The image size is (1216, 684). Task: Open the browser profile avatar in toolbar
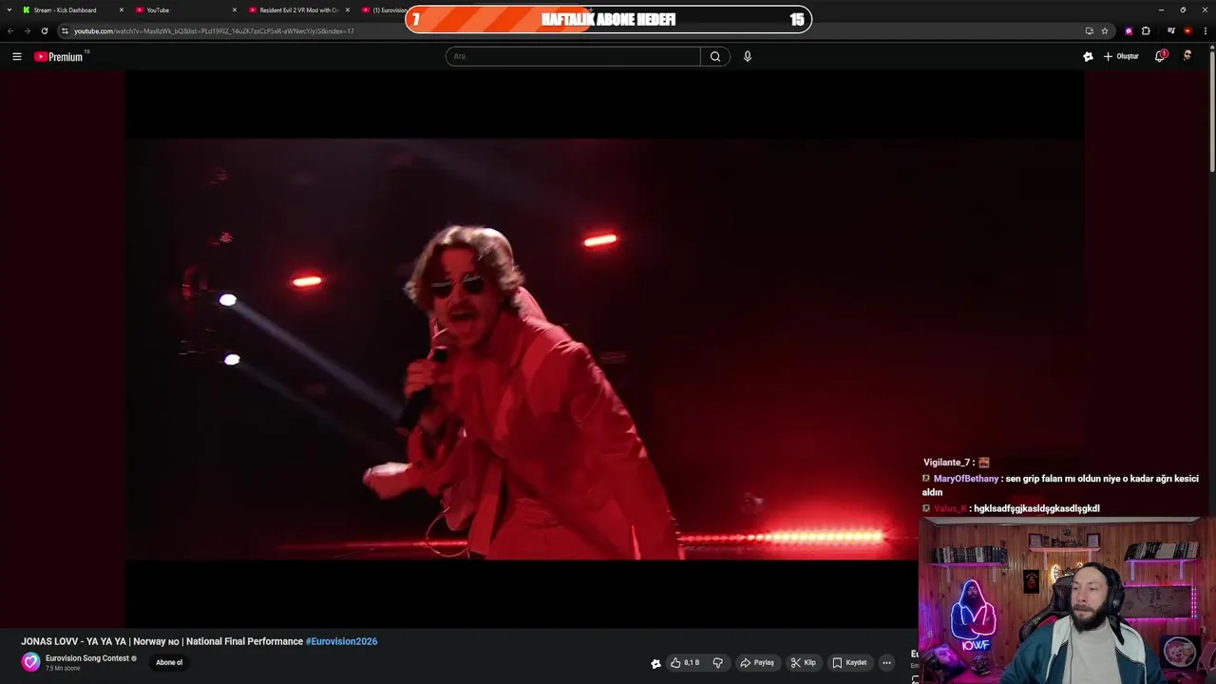[x=1187, y=31]
